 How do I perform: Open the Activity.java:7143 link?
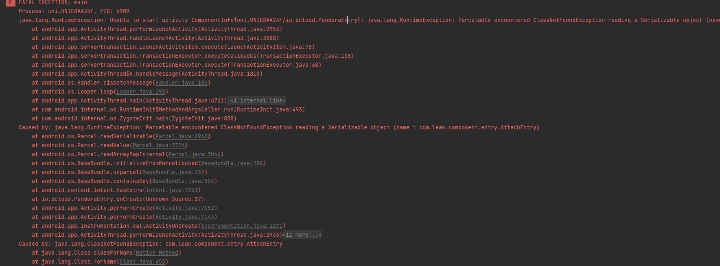(184, 217)
